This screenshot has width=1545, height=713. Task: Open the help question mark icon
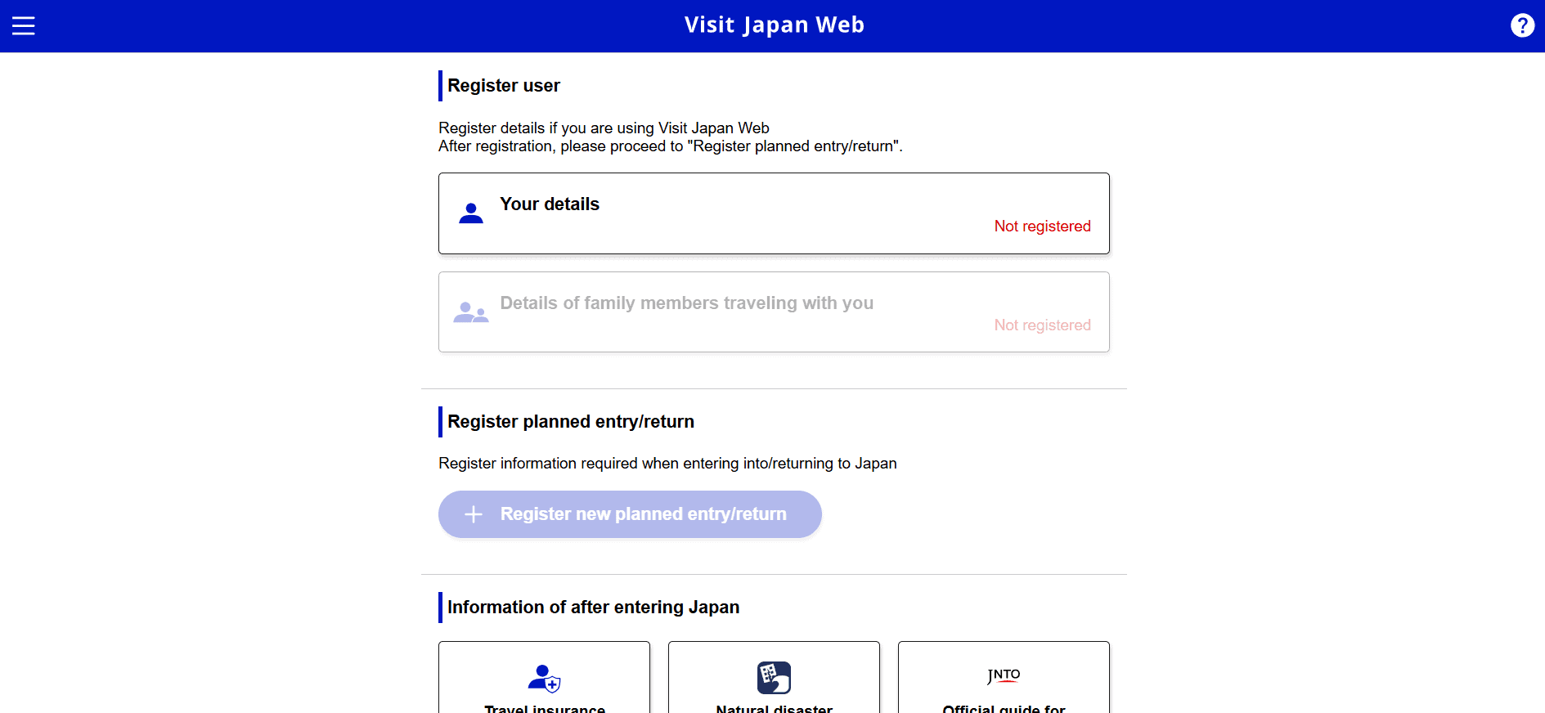(x=1522, y=25)
